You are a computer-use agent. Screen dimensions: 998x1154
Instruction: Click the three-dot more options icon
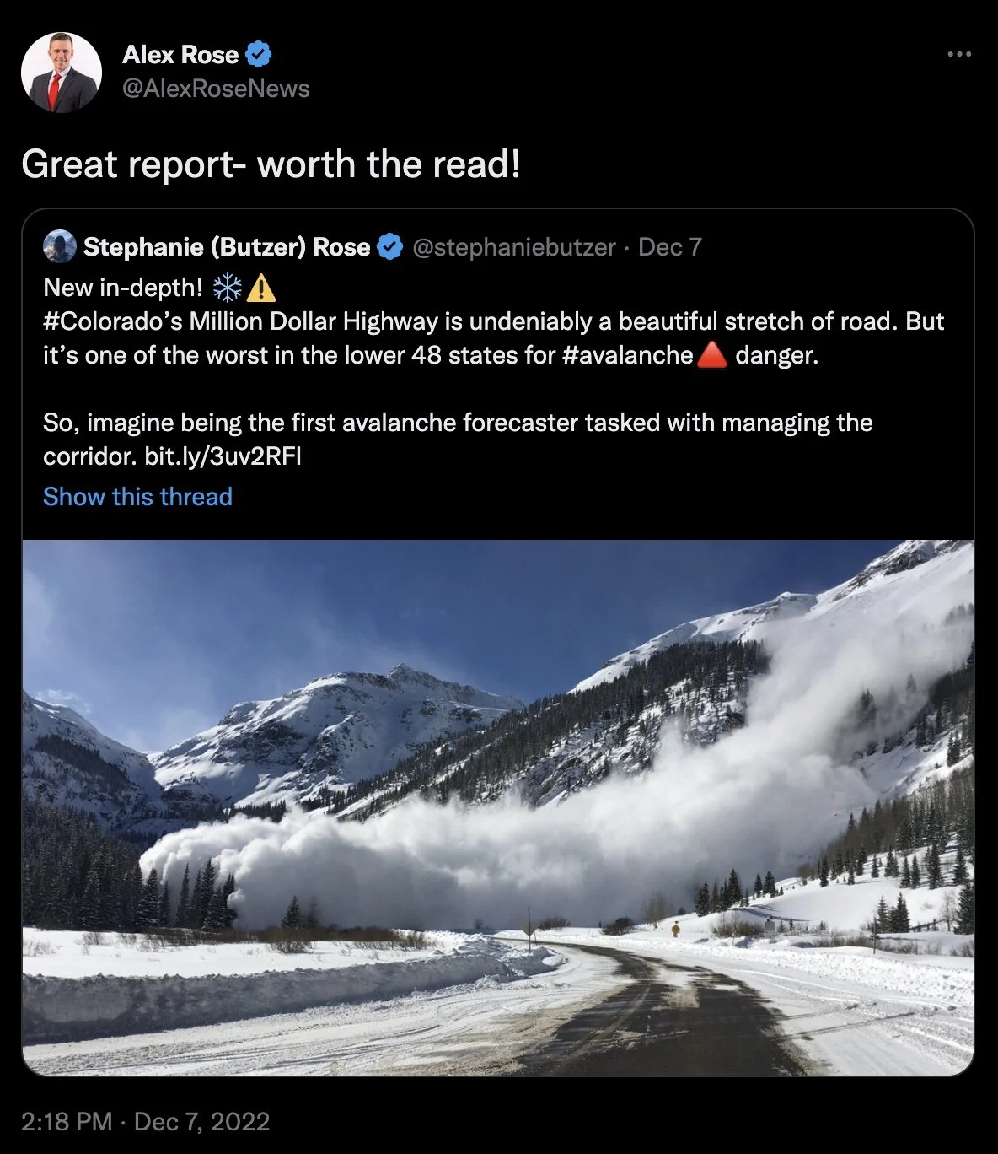click(x=959, y=54)
